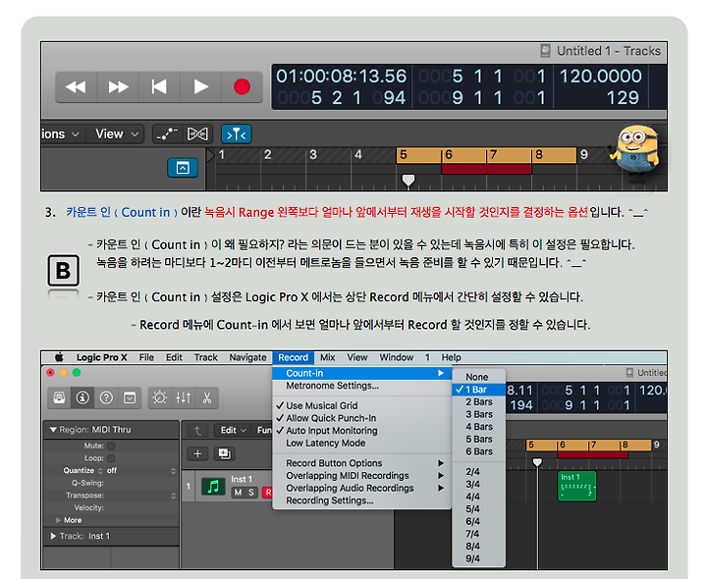Open Metronome Settings… menu item

362,386
